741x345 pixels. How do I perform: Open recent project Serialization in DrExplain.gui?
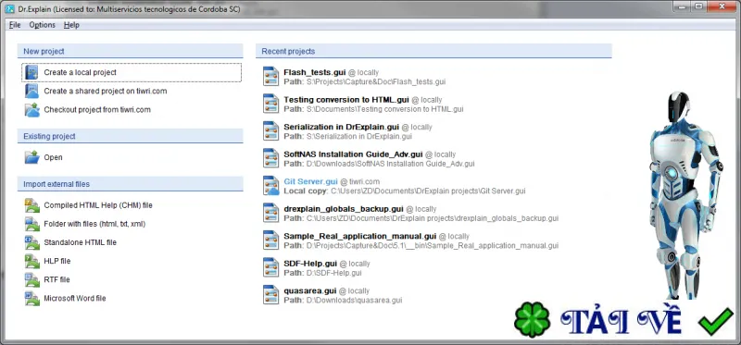pyautogui.click(x=341, y=127)
